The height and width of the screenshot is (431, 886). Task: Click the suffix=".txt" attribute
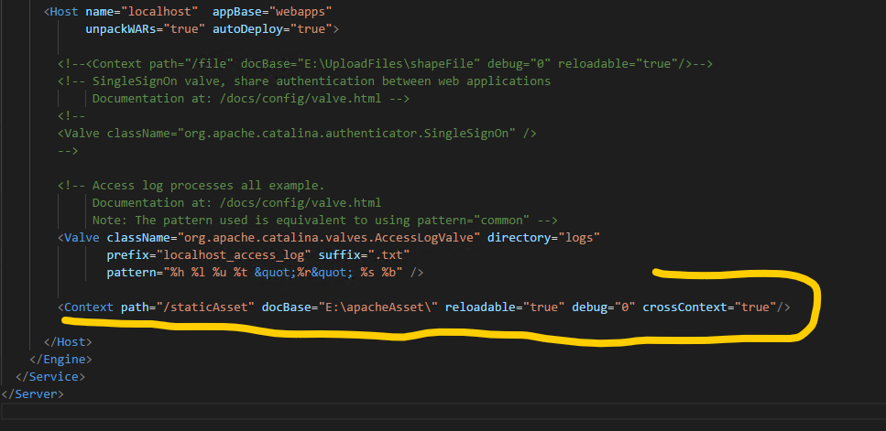(364, 255)
